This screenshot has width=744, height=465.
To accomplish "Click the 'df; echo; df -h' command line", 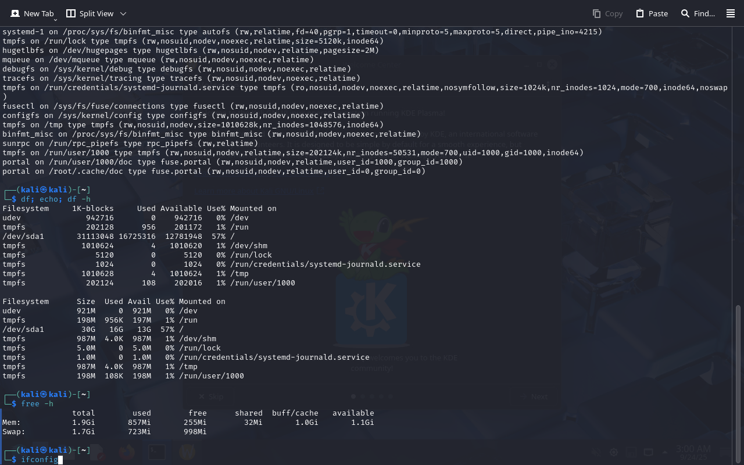I will point(56,199).
